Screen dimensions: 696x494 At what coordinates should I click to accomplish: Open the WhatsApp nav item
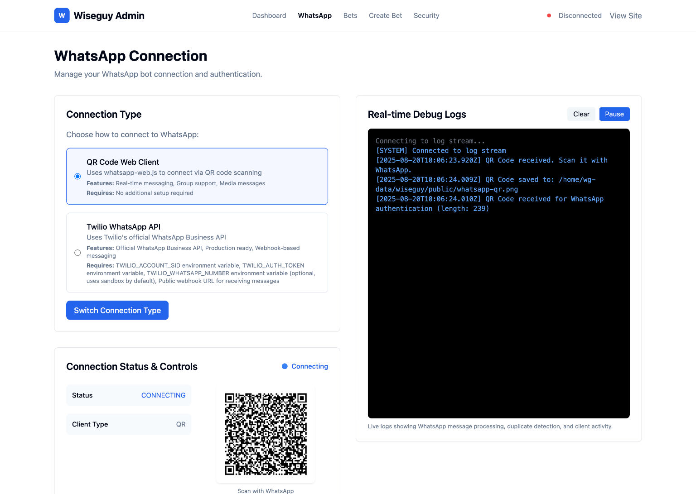coord(315,15)
